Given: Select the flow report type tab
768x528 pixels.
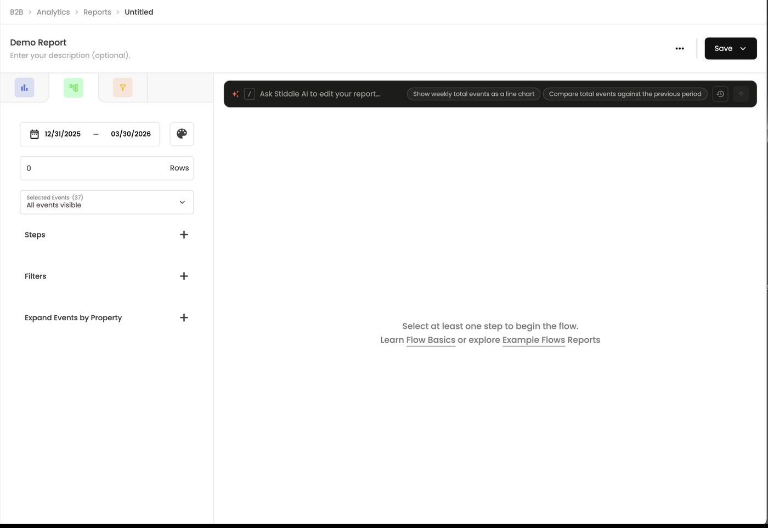Looking at the screenshot, I should tap(74, 88).
